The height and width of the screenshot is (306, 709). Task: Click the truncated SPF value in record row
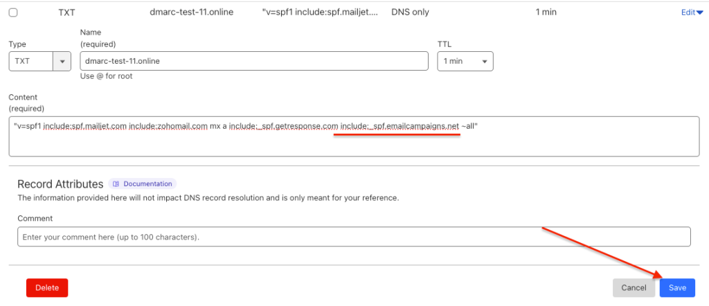[x=320, y=12]
